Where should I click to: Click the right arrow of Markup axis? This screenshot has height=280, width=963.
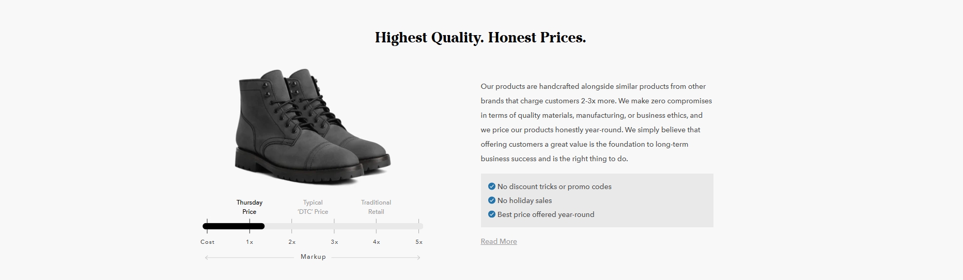pos(418,257)
